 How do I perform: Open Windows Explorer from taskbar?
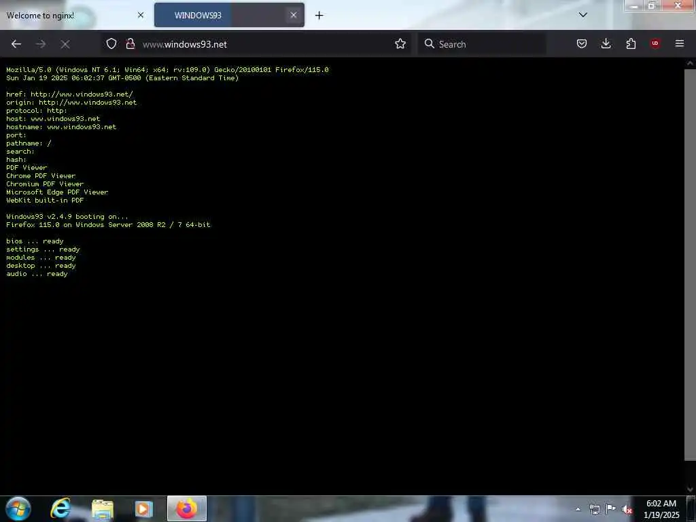[x=102, y=509]
